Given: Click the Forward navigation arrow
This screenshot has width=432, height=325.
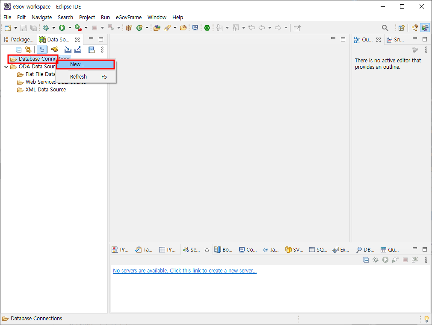Looking at the screenshot, I should [x=278, y=28].
